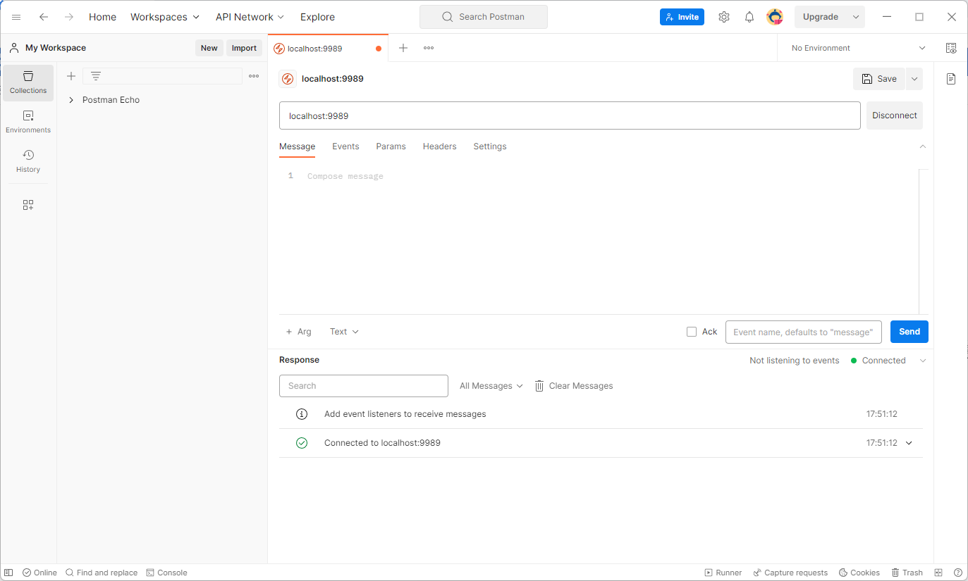Click the Search Postman field

click(x=484, y=17)
